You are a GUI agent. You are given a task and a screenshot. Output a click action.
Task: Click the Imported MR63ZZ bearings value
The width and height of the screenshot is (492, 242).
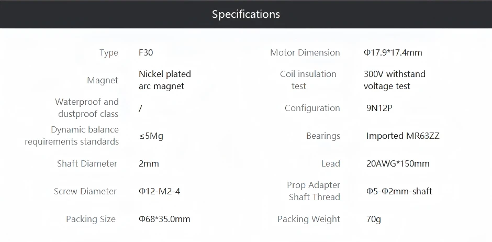pyautogui.click(x=402, y=136)
